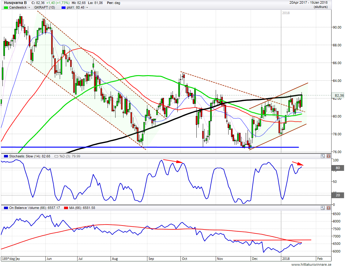Image resolution: width=345 pixels, height=266 pixels.
Task: Open On Balance Volume settings wrench
Action: [323, 208]
